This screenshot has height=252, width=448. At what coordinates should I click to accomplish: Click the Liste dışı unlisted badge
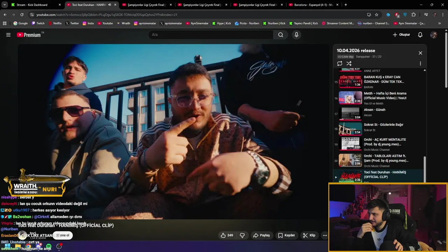[346, 57]
